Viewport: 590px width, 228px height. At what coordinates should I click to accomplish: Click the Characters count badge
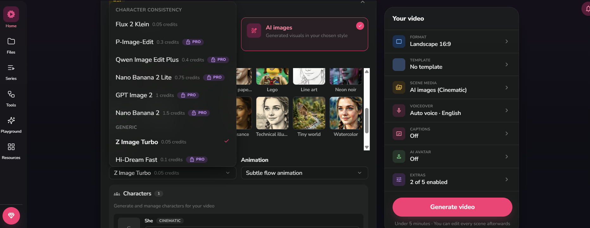[x=159, y=193]
